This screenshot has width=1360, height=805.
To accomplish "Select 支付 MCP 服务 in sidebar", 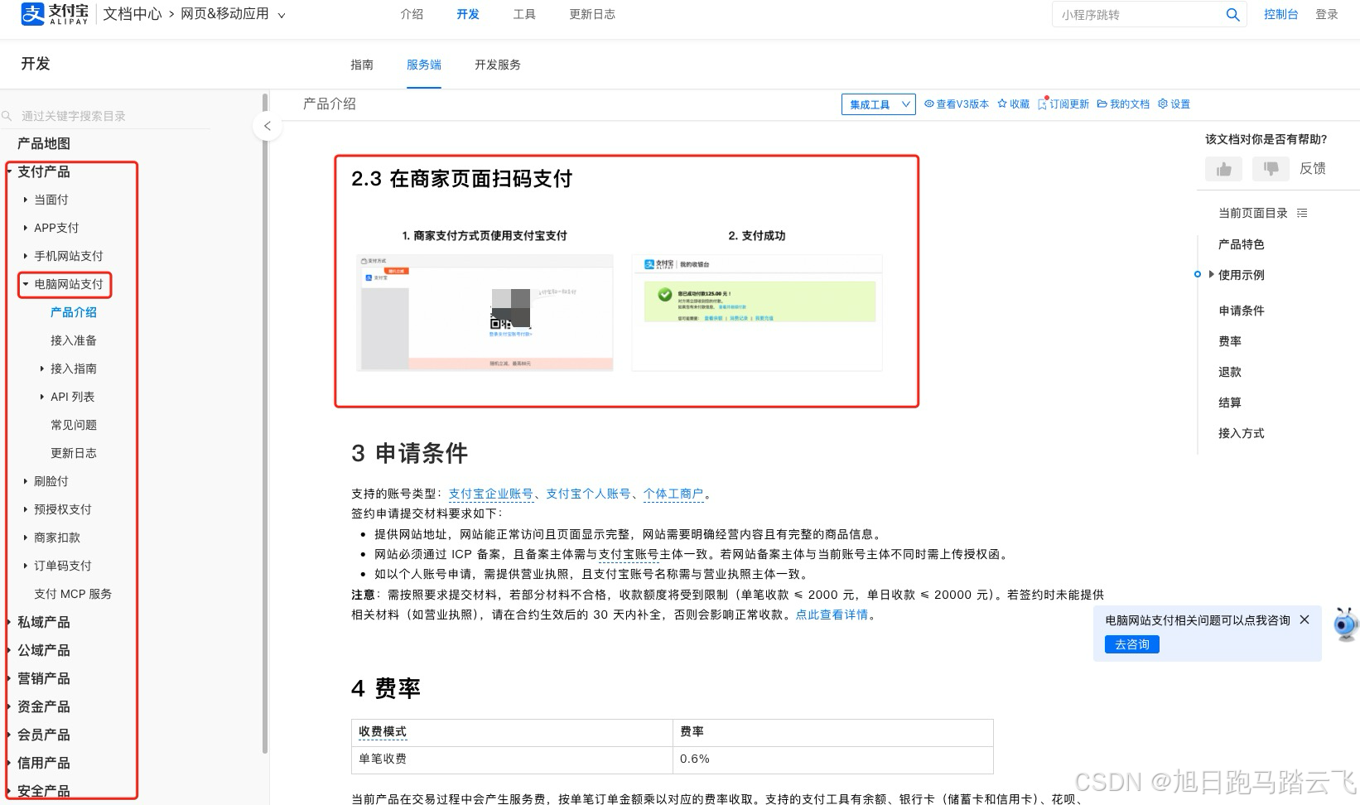I will (x=73, y=594).
